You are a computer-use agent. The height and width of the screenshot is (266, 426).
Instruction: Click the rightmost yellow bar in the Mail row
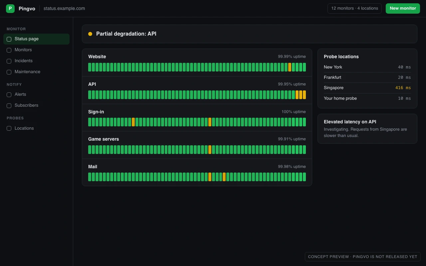pos(224,177)
